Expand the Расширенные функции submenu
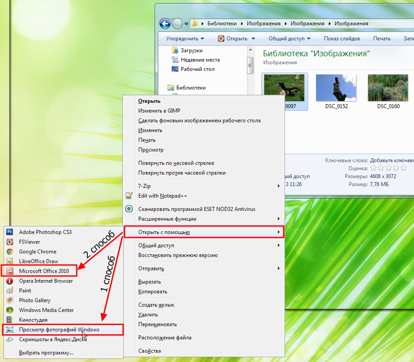The width and height of the screenshot is (414, 362). [204, 219]
